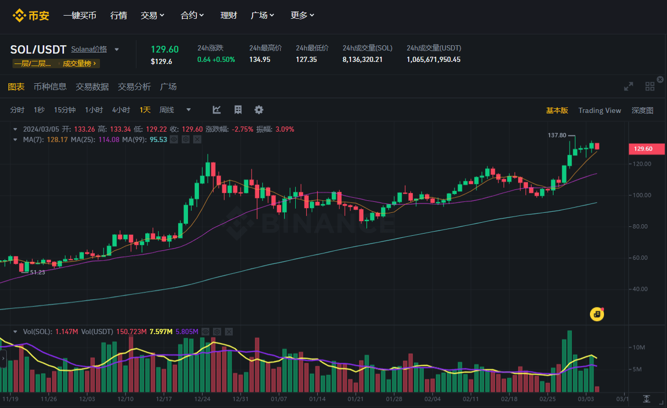The width and height of the screenshot is (667, 408).
Task: Remove the MA indicator with X
Action: (x=197, y=139)
